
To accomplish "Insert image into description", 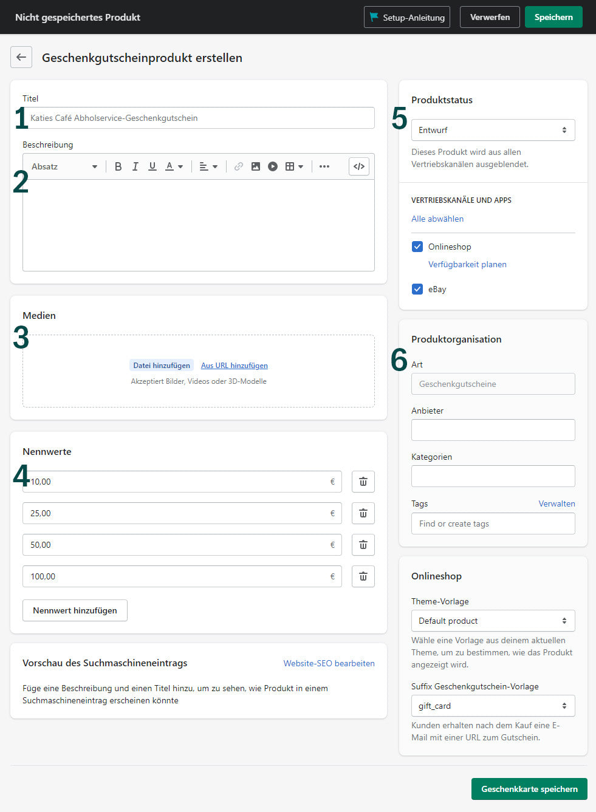I will tap(256, 166).
